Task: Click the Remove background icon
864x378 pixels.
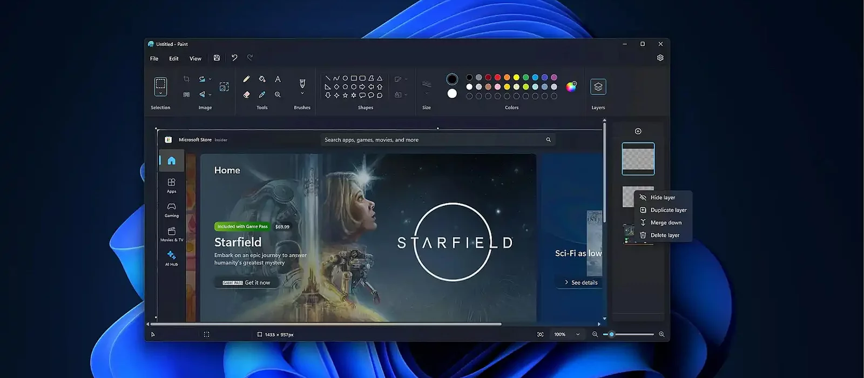Action: point(186,94)
